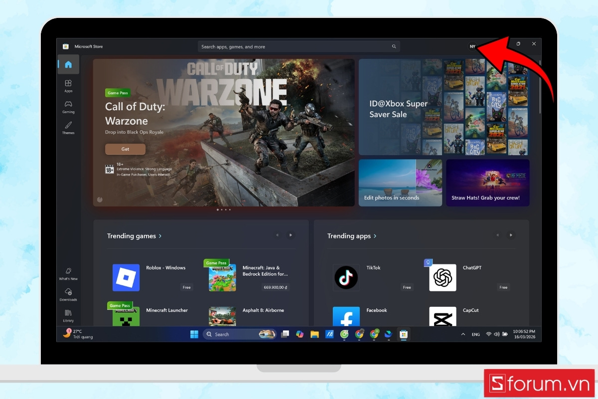Click the ENG language indicator
The width and height of the screenshot is (598, 399).
[x=476, y=334]
